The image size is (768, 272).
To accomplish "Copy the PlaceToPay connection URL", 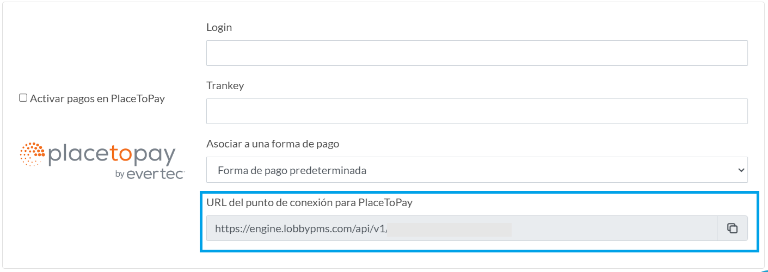I will point(733,228).
